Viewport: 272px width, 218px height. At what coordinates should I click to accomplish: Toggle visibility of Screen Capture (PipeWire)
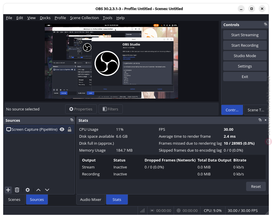tap(62, 129)
